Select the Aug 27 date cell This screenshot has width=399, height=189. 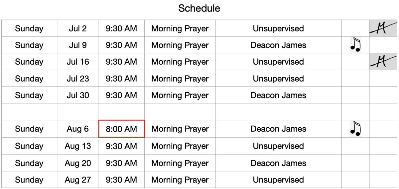click(x=78, y=179)
